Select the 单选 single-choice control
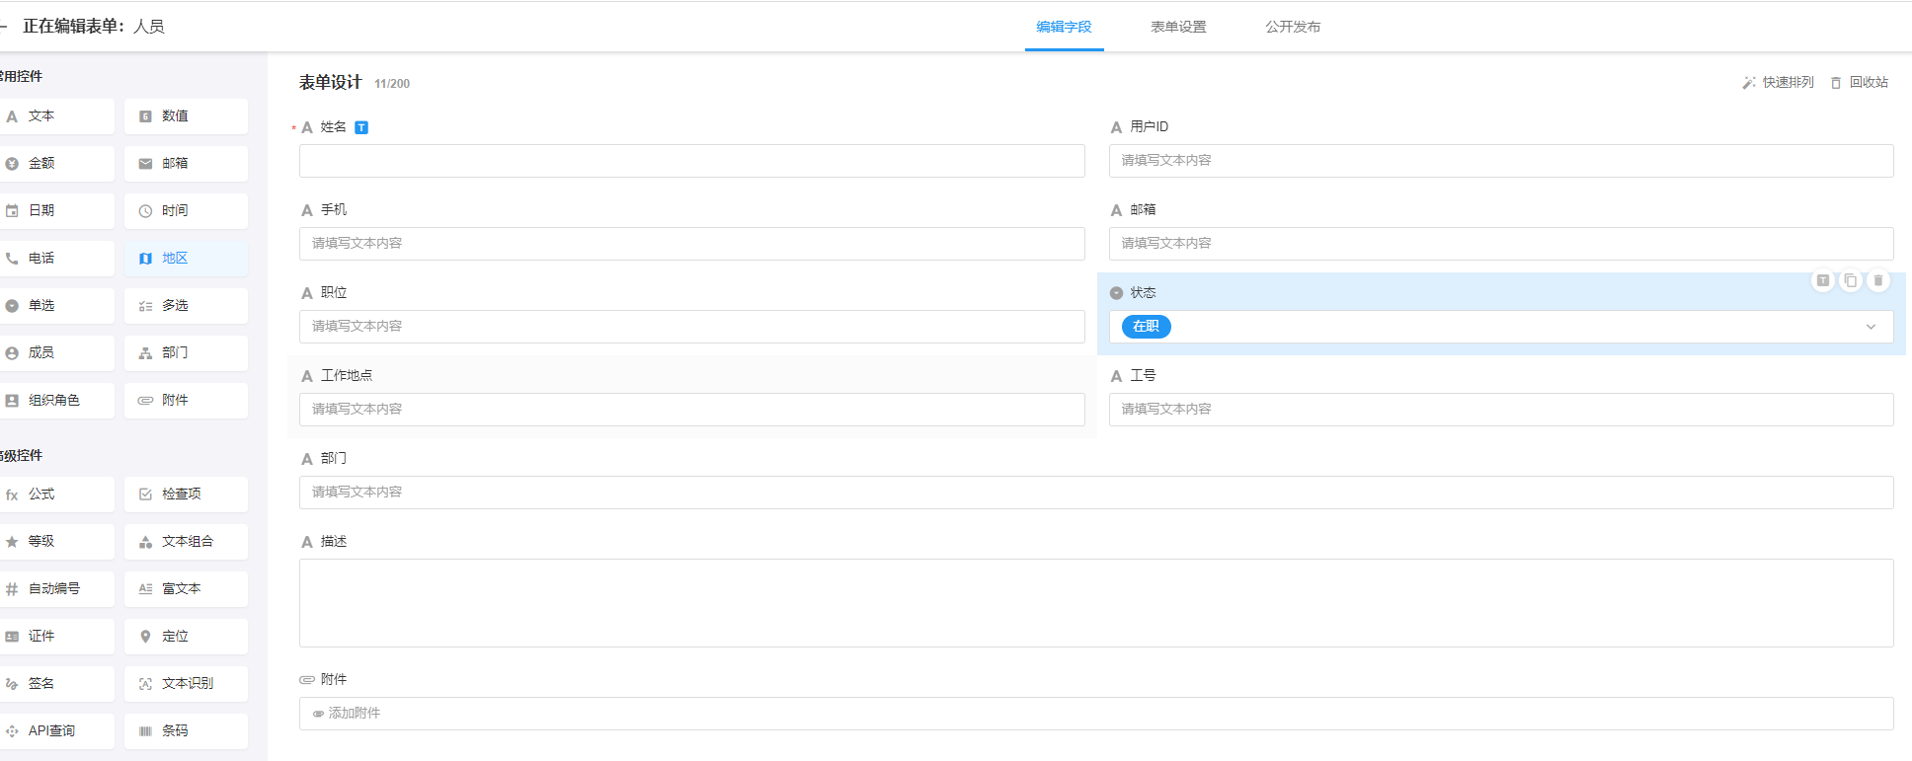1912x761 pixels. pyautogui.click(x=55, y=305)
